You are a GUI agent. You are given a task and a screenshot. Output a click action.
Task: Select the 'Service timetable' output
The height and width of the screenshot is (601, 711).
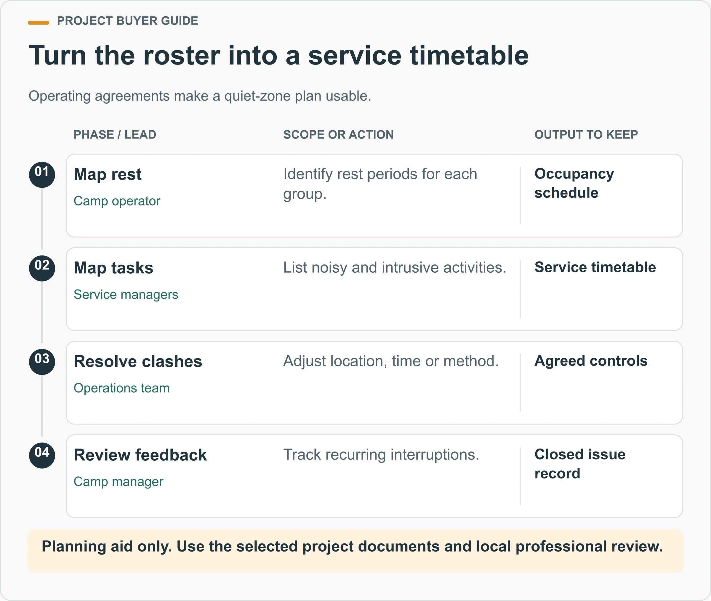[595, 267]
